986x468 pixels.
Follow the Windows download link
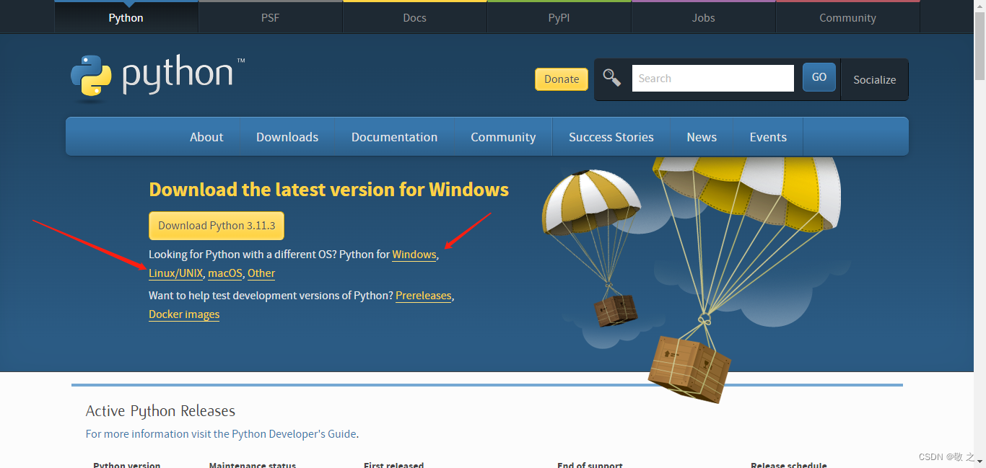(414, 255)
